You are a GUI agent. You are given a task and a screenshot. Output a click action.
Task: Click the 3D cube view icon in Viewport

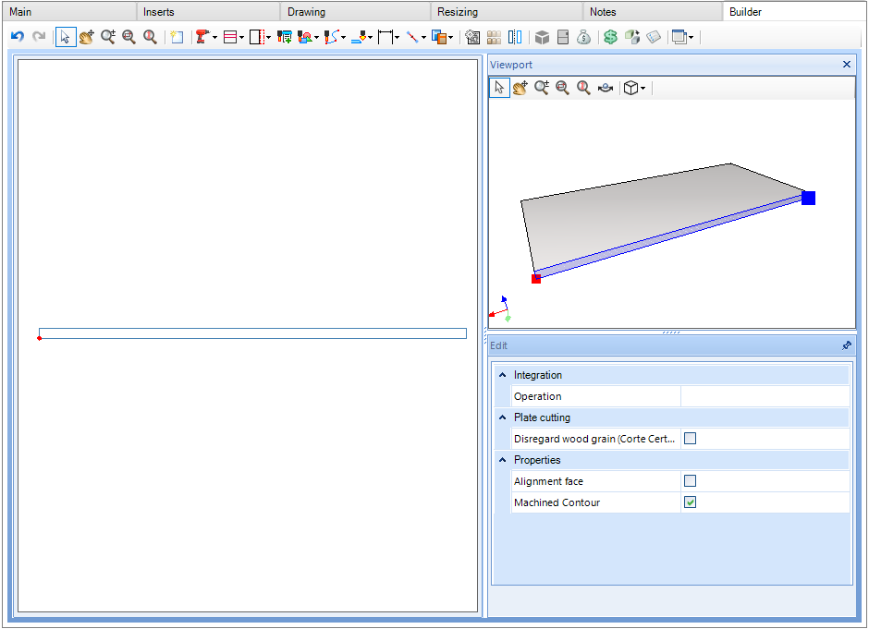tap(630, 88)
